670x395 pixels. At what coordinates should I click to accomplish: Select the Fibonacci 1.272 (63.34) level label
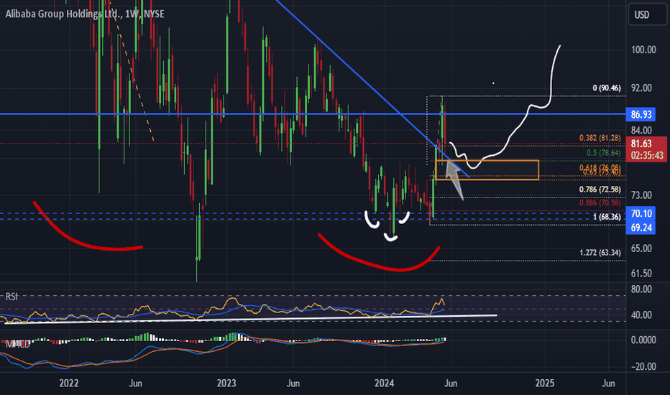(x=600, y=253)
